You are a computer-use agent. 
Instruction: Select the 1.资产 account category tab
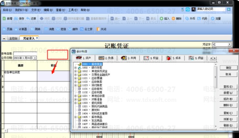click(83, 58)
